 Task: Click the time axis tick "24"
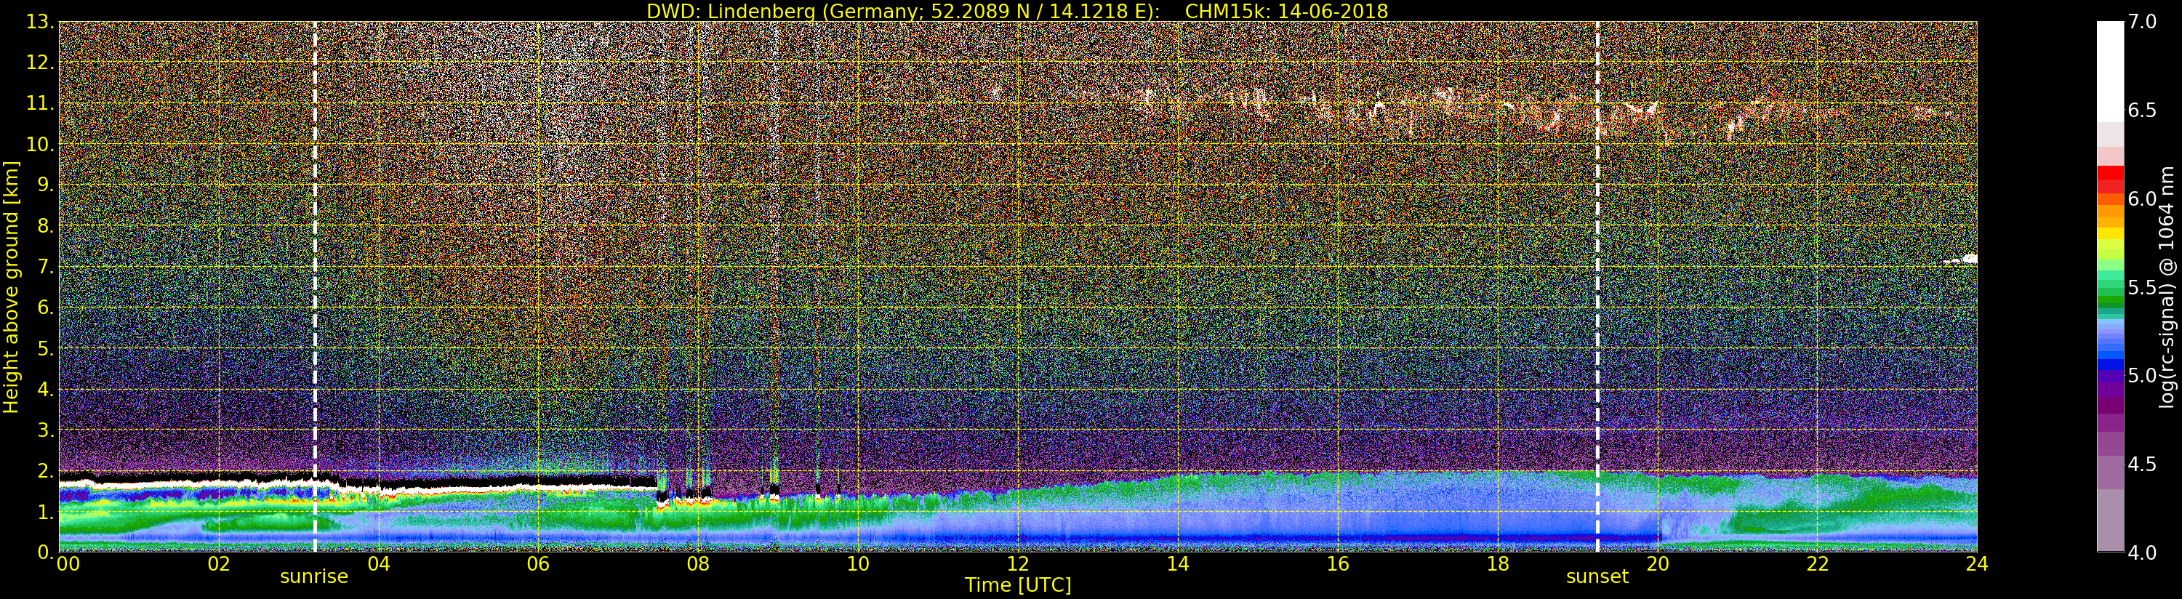pyautogui.click(x=1977, y=563)
